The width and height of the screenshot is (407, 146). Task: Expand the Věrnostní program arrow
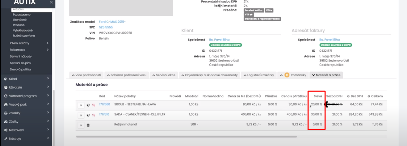[x=48, y=96]
